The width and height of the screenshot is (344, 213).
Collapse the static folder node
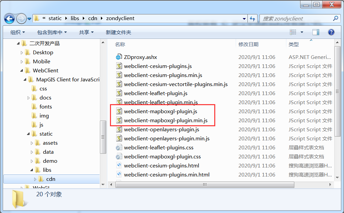[28, 134]
